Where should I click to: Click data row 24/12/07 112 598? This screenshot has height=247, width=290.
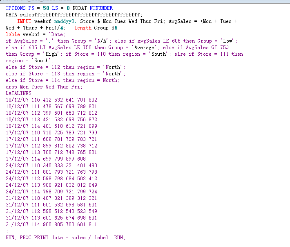coord(51,179)
